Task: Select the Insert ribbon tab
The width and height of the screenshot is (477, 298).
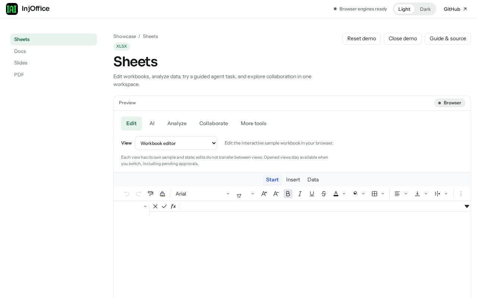Action: click(293, 180)
